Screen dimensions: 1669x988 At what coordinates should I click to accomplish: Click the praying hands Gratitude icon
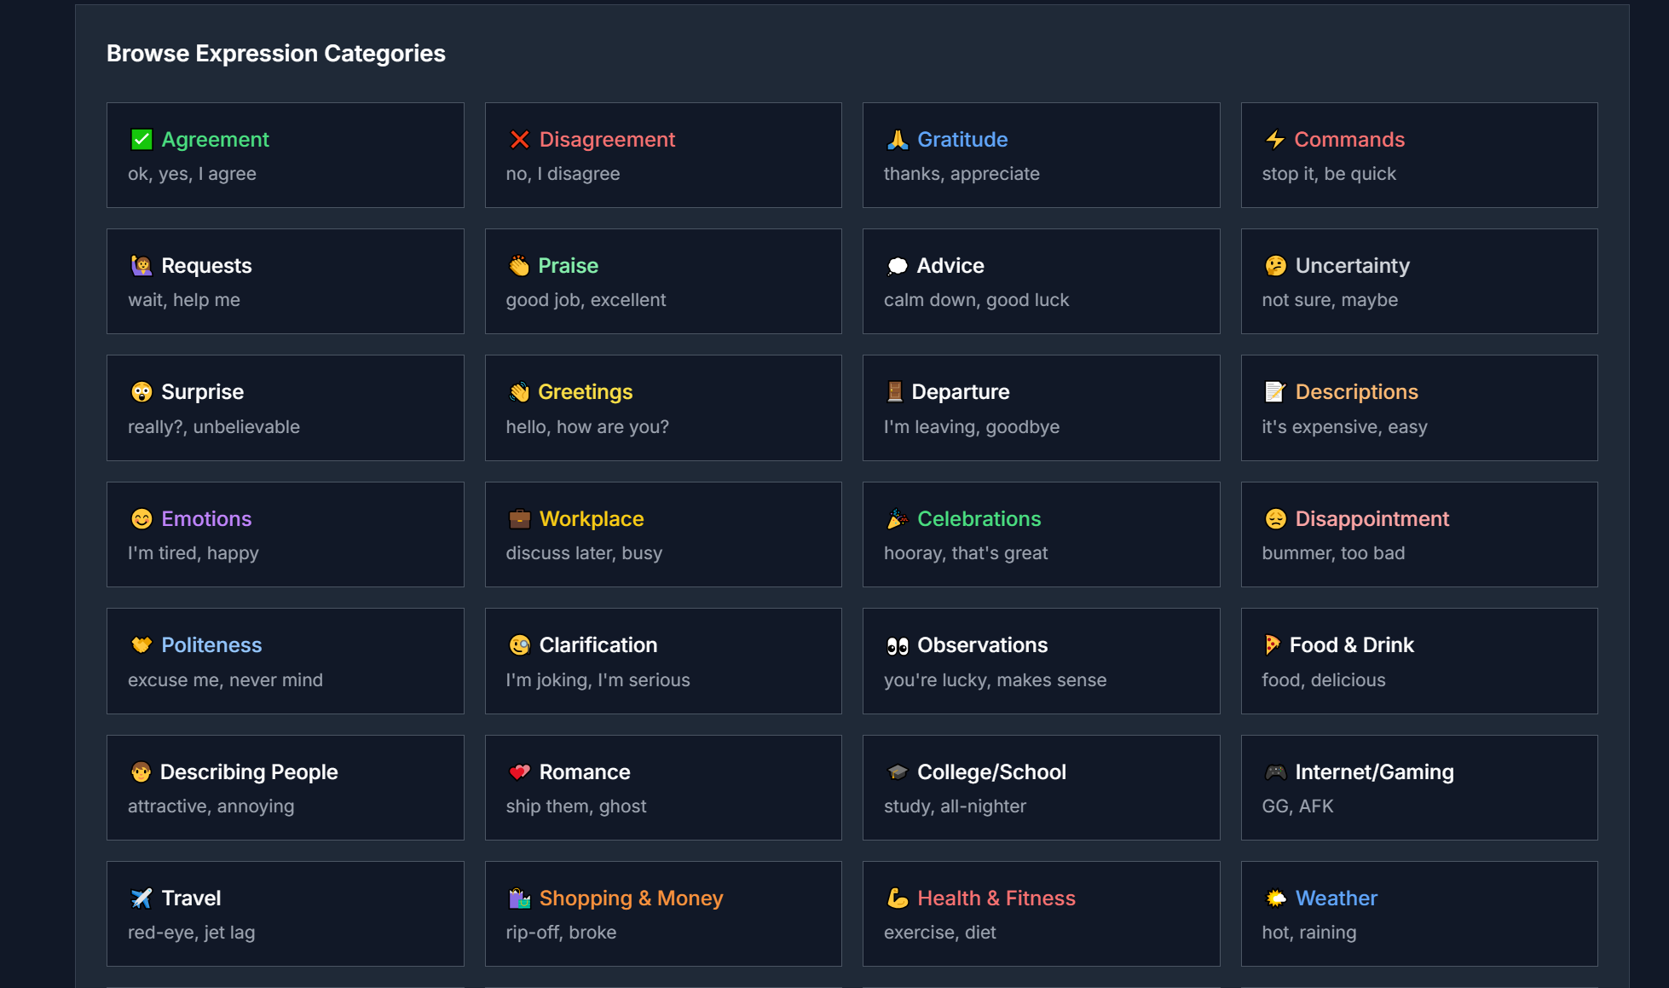[x=897, y=139]
